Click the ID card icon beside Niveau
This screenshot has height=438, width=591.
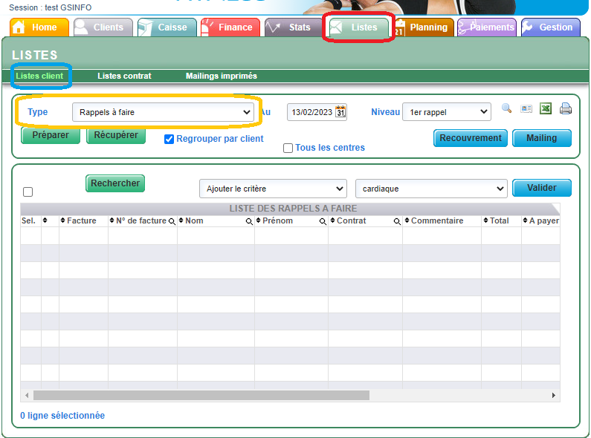pos(526,109)
